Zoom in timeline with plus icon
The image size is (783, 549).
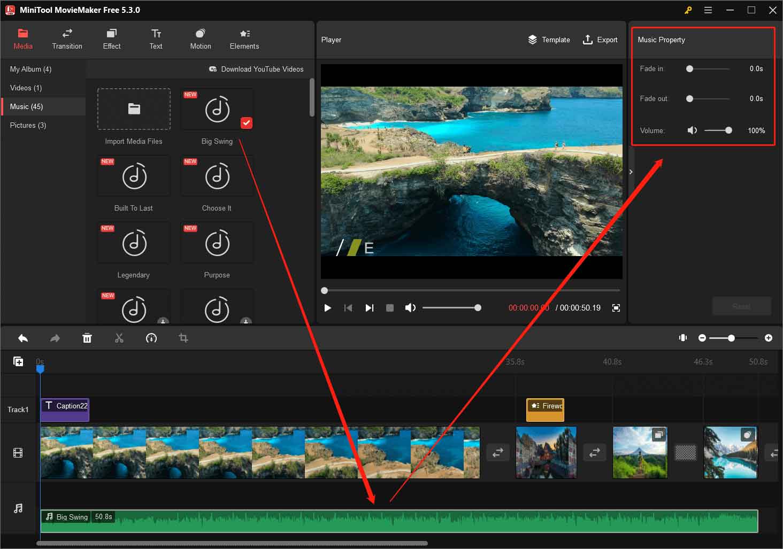pyautogui.click(x=769, y=338)
